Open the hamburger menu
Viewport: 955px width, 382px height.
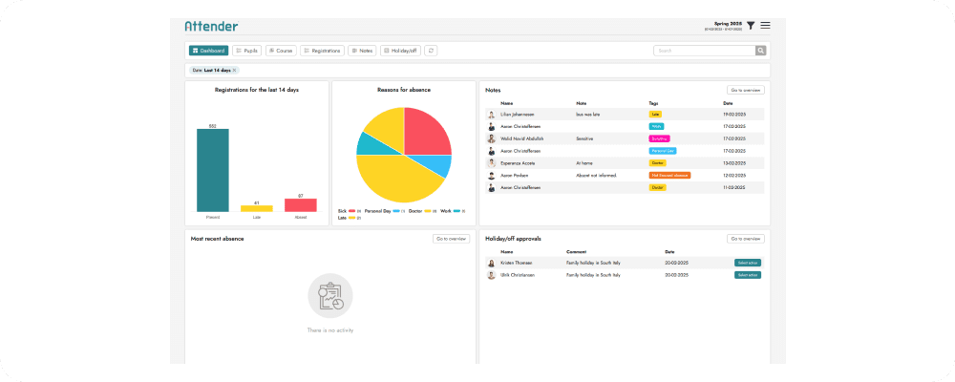pos(765,26)
